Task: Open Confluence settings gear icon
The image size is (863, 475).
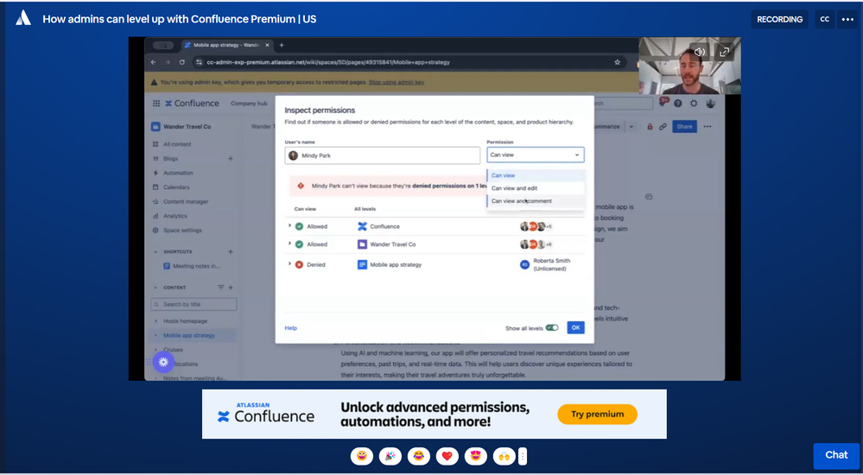Action: pyautogui.click(x=694, y=103)
